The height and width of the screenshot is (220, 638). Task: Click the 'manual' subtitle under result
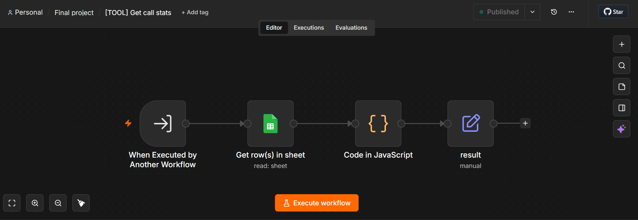click(471, 166)
